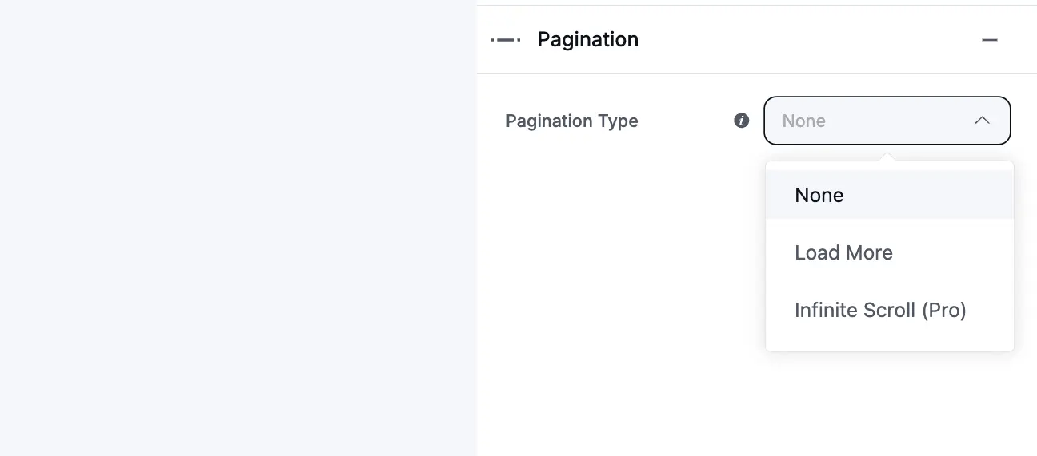Click the Load More list entry text

843,253
